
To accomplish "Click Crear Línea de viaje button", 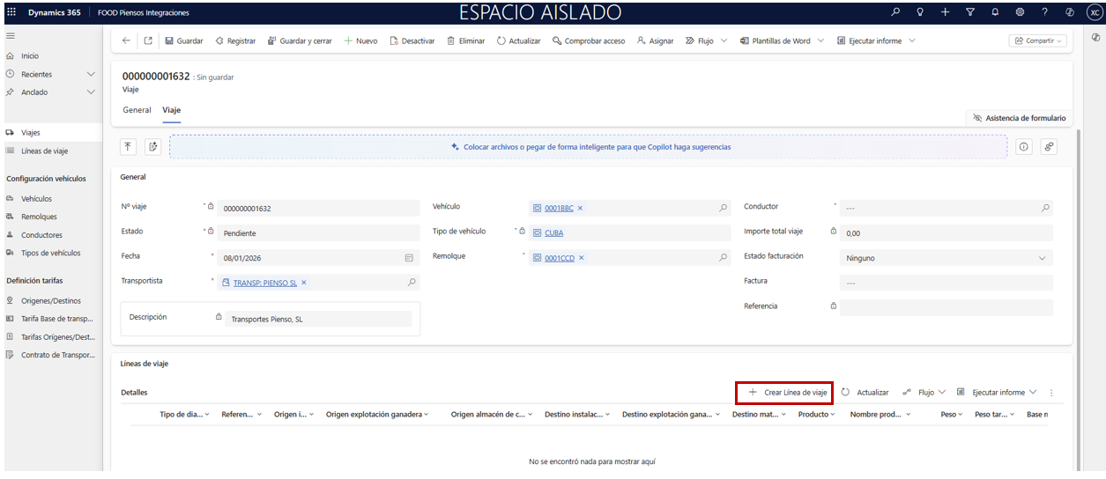I will pyautogui.click(x=786, y=393).
